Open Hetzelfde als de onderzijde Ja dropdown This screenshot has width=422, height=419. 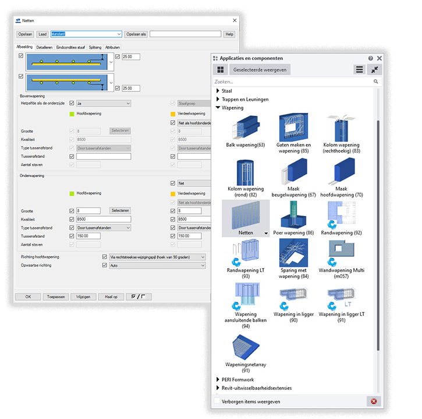pos(104,103)
